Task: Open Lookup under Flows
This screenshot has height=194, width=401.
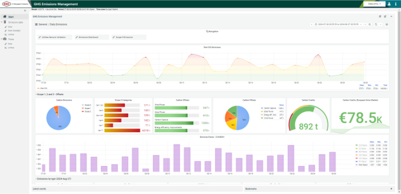Action: 11,48
